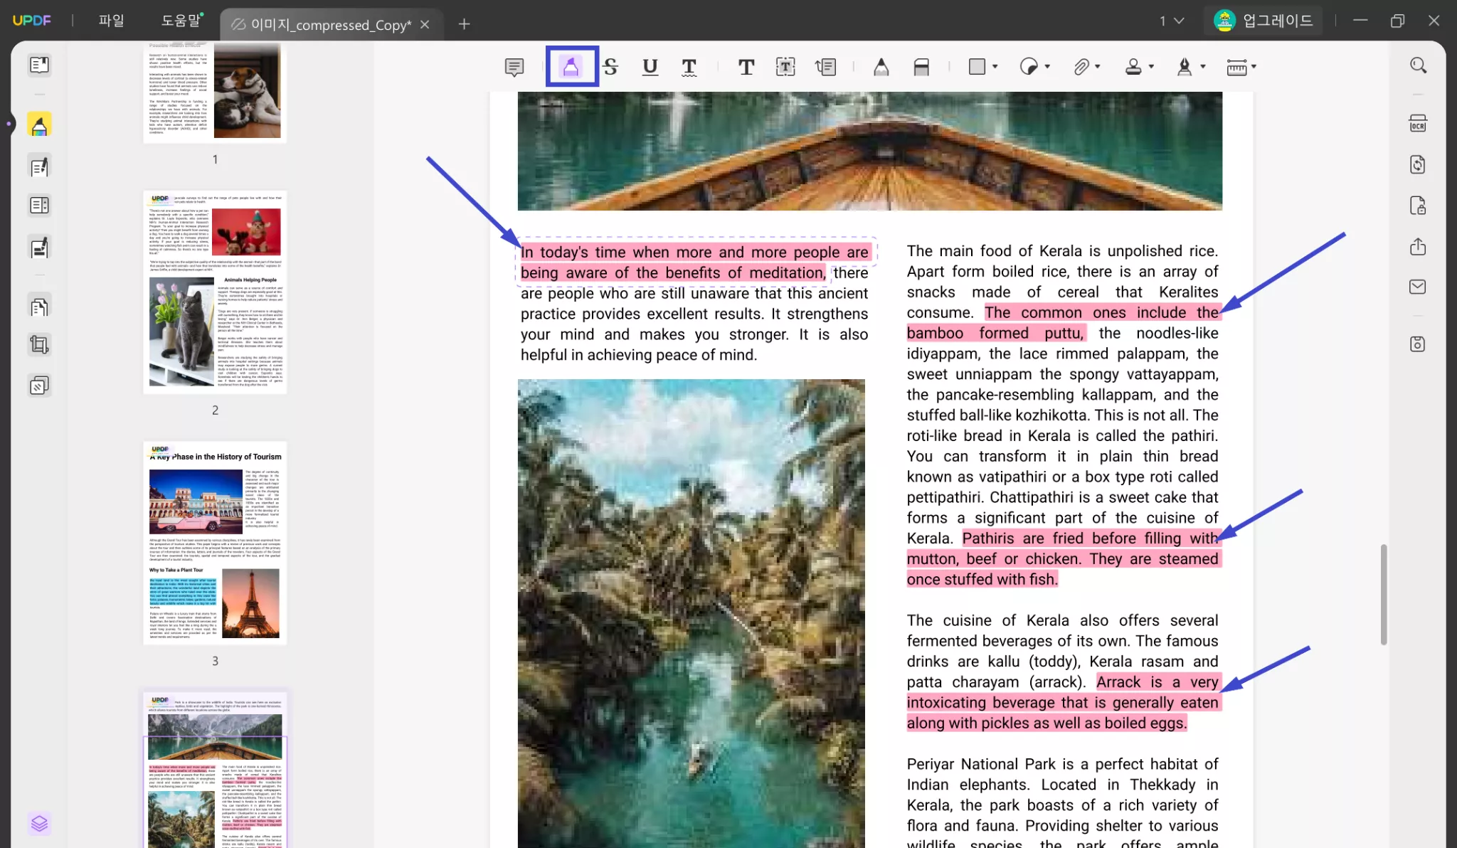Open the convert PDF tool
The height and width of the screenshot is (848, 1457).
1418,164
